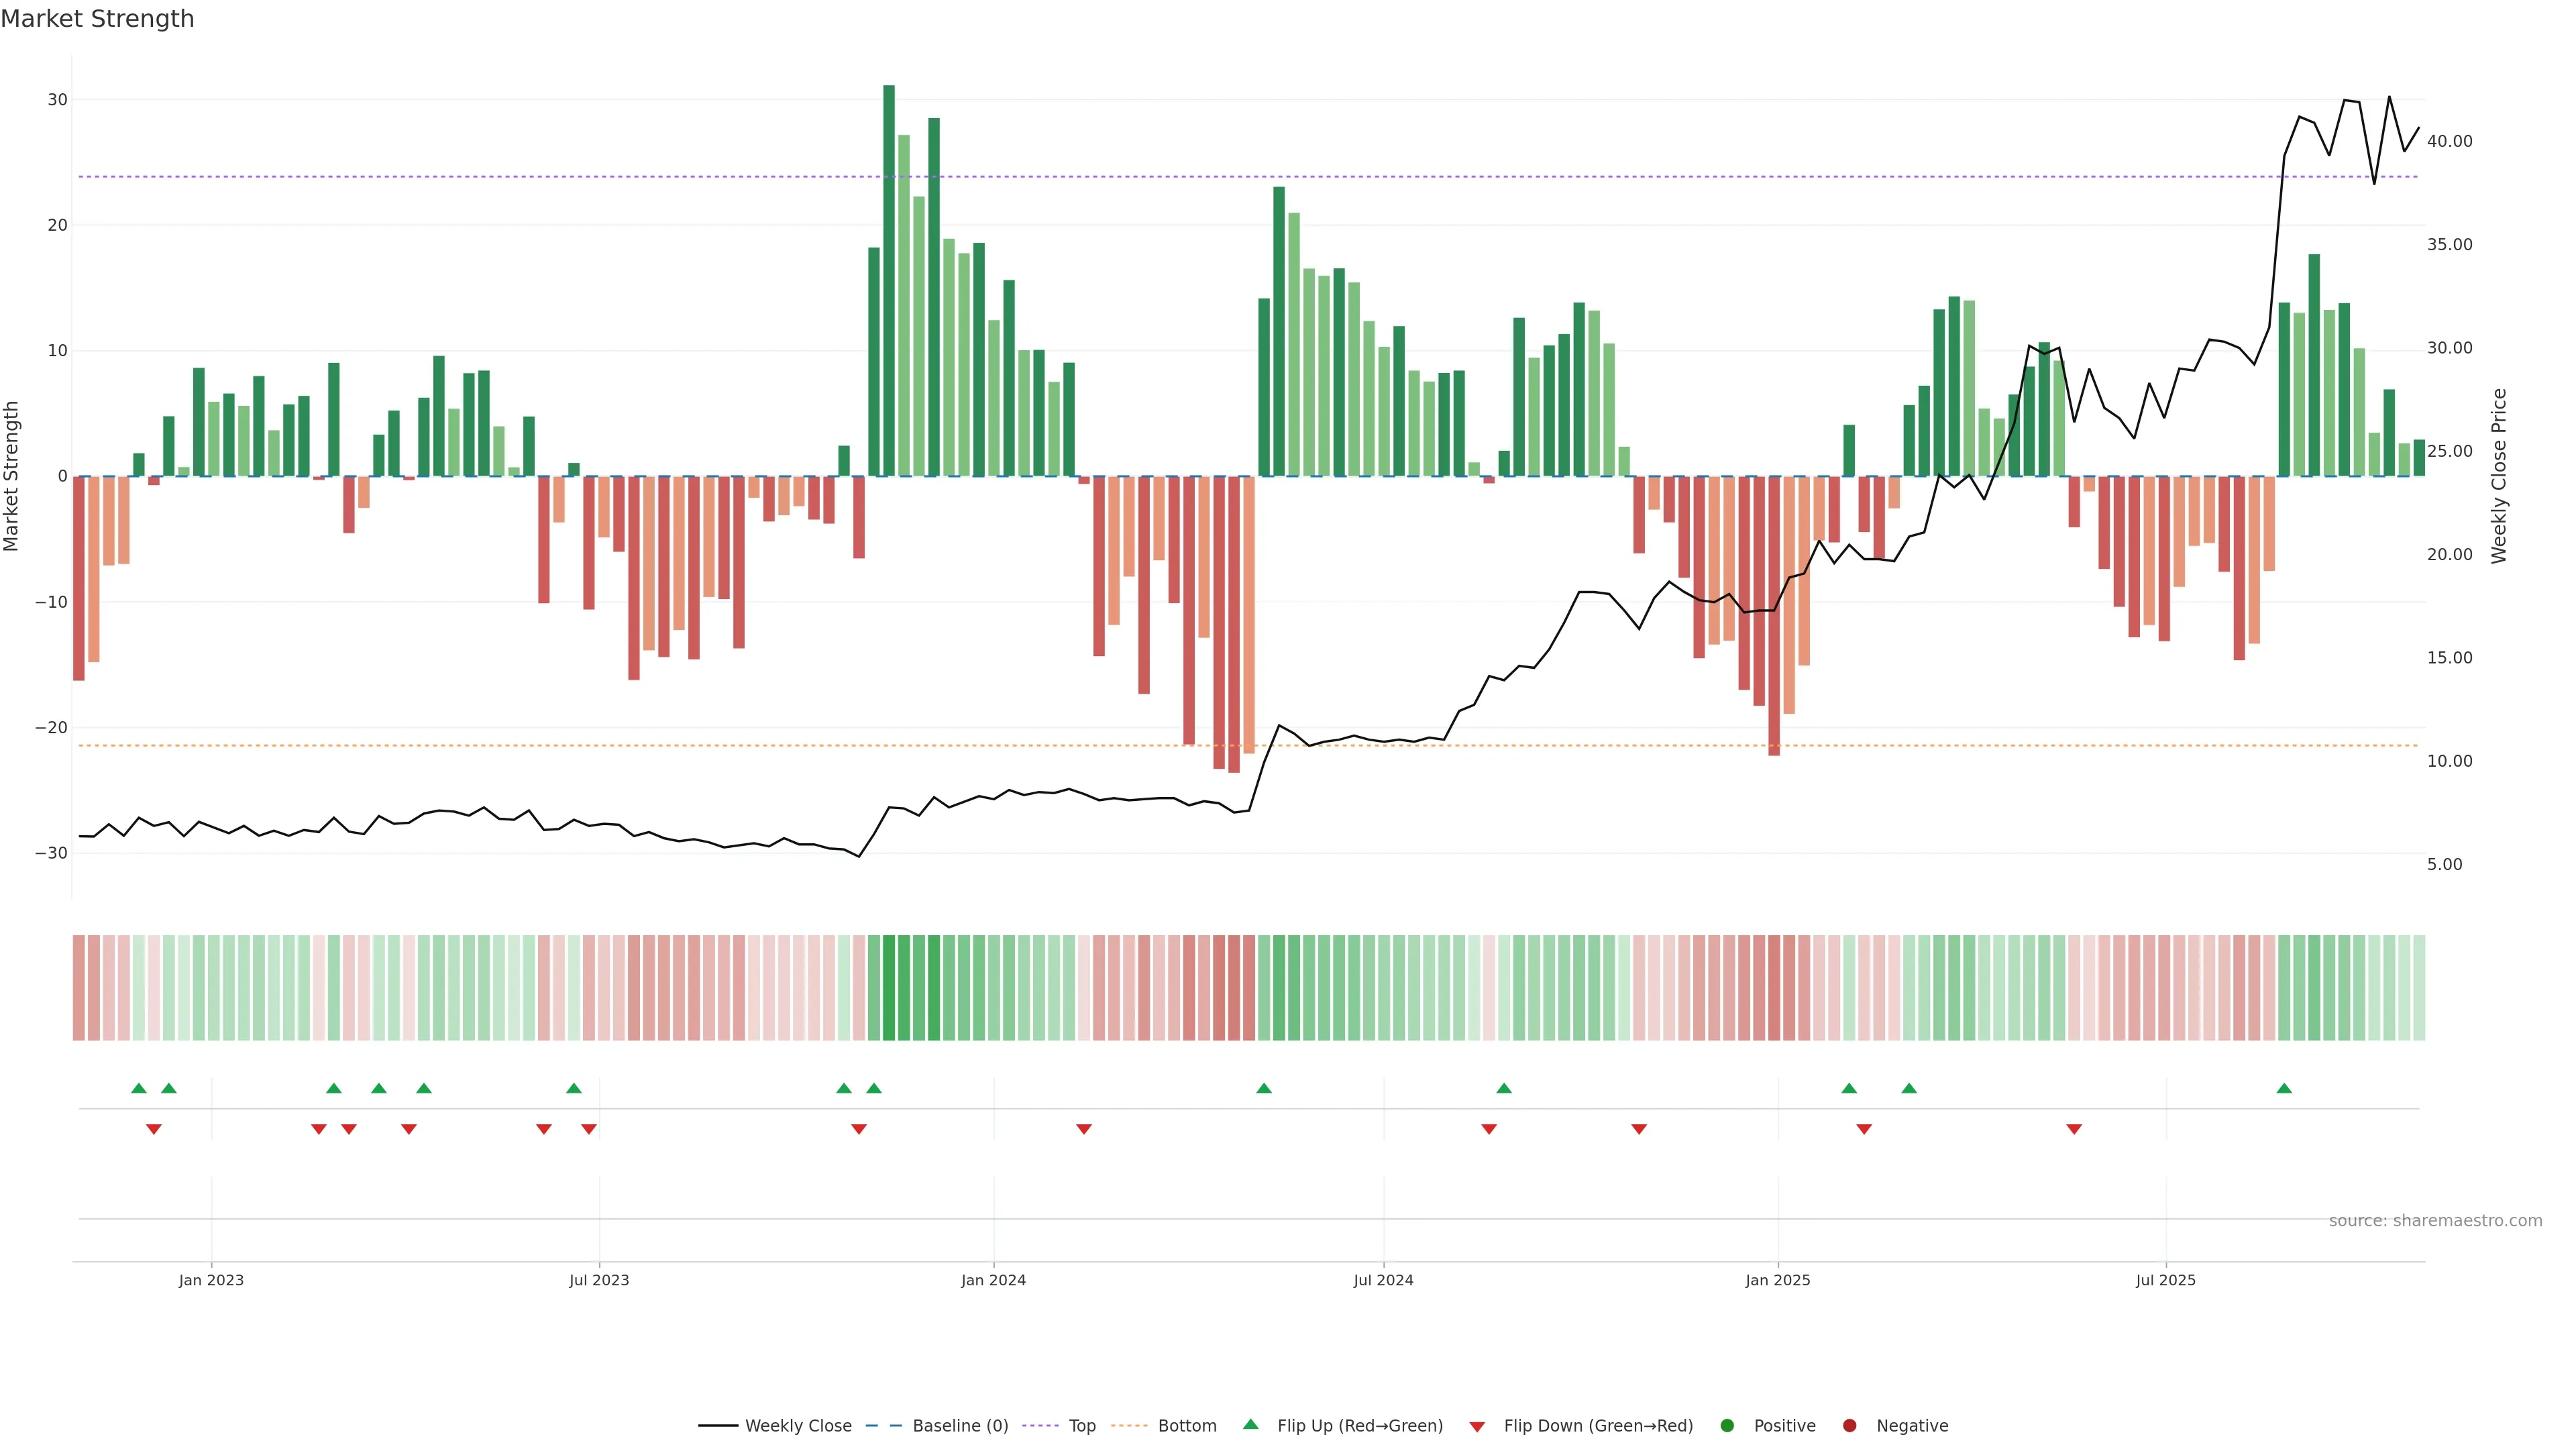Viewport: 2576px width, 1449px height.
Task: Click the last green flip-up marker after Jul 2025
Action: (2284, 1088)
